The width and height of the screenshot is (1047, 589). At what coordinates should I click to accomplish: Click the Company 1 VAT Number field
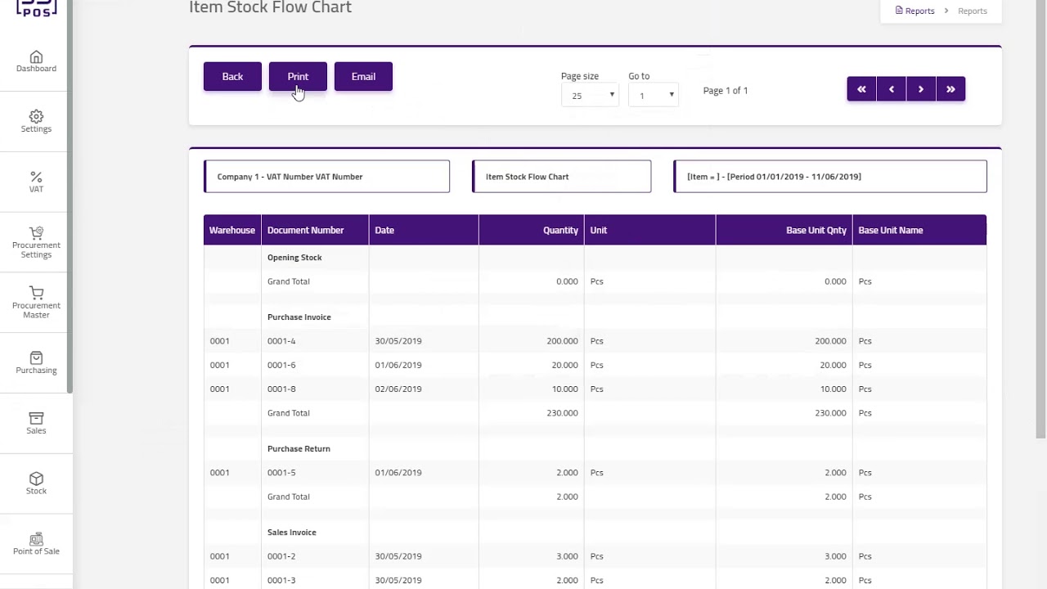tap(326, 177)
